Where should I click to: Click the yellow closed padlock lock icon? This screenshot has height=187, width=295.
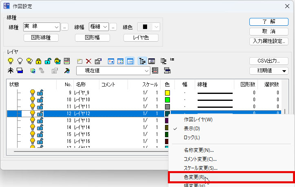point(38,61)
